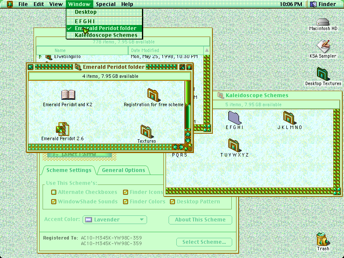The height and width of the screenshot is (258, 344).
Task: Click the "4 items, 7.95 GB available" status text
Action: 110,77
